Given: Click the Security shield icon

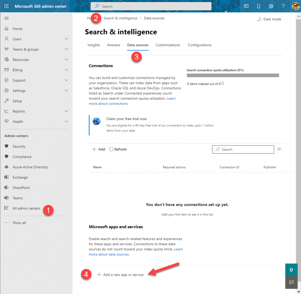Looking at the screenshot, I should [6, 146].
